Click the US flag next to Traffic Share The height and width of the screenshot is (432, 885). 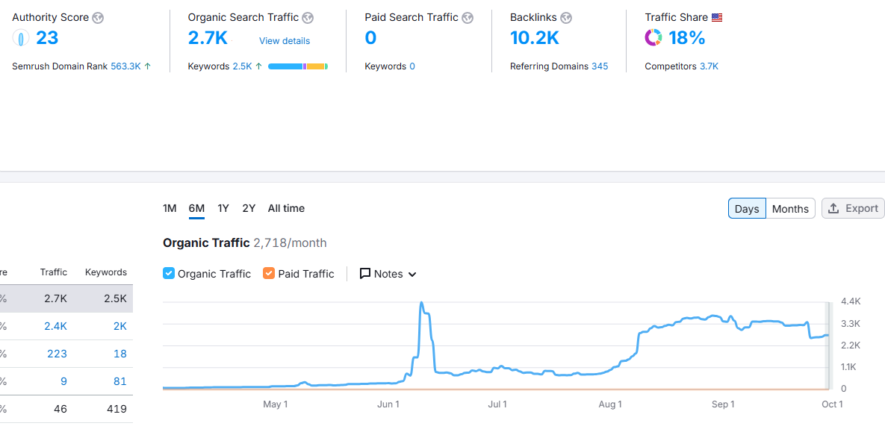point(716,16)
